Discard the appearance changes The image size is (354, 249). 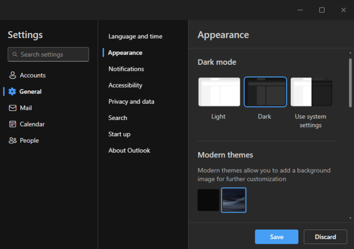coord(325,237)
